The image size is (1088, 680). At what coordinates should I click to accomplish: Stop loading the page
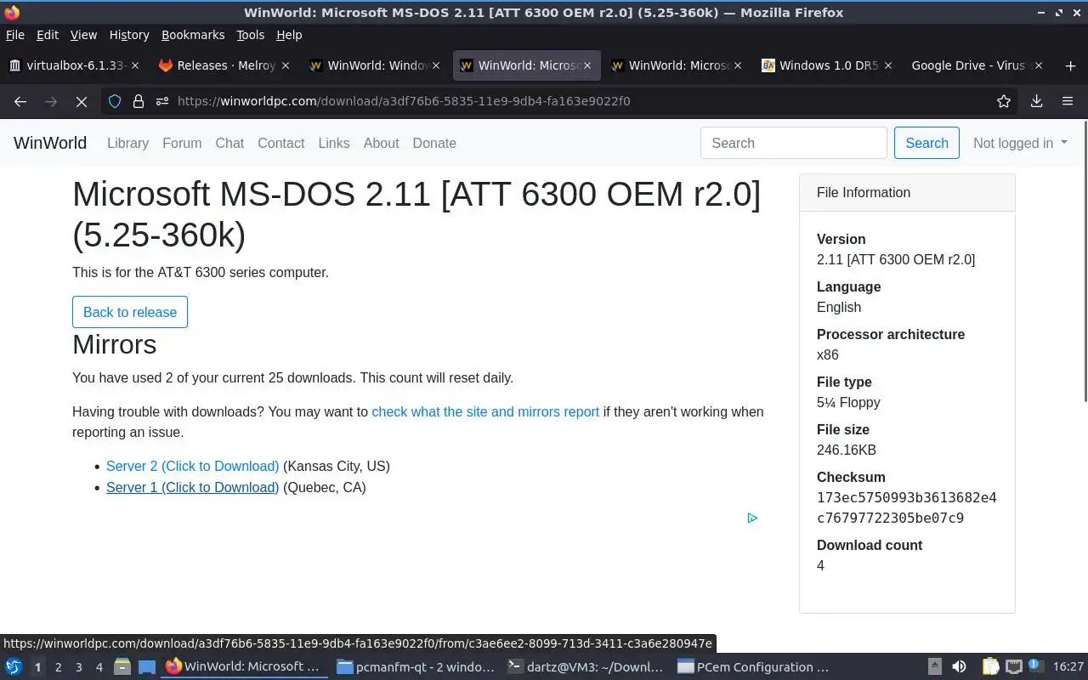coord(82,101)
